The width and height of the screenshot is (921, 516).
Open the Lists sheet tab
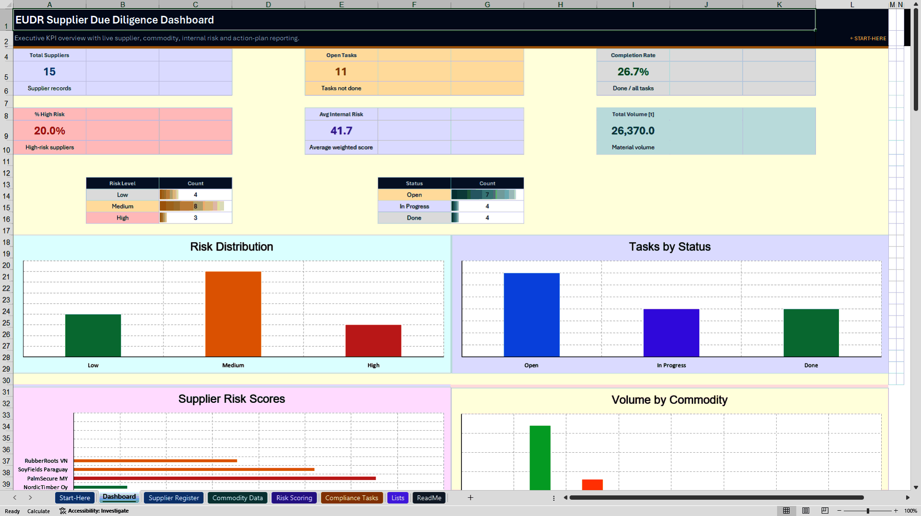tap(398, 498)
